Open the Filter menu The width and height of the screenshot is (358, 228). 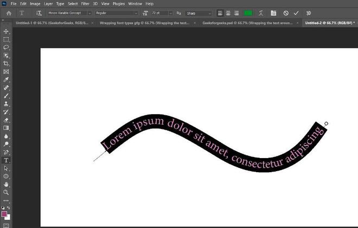(85, 4)
